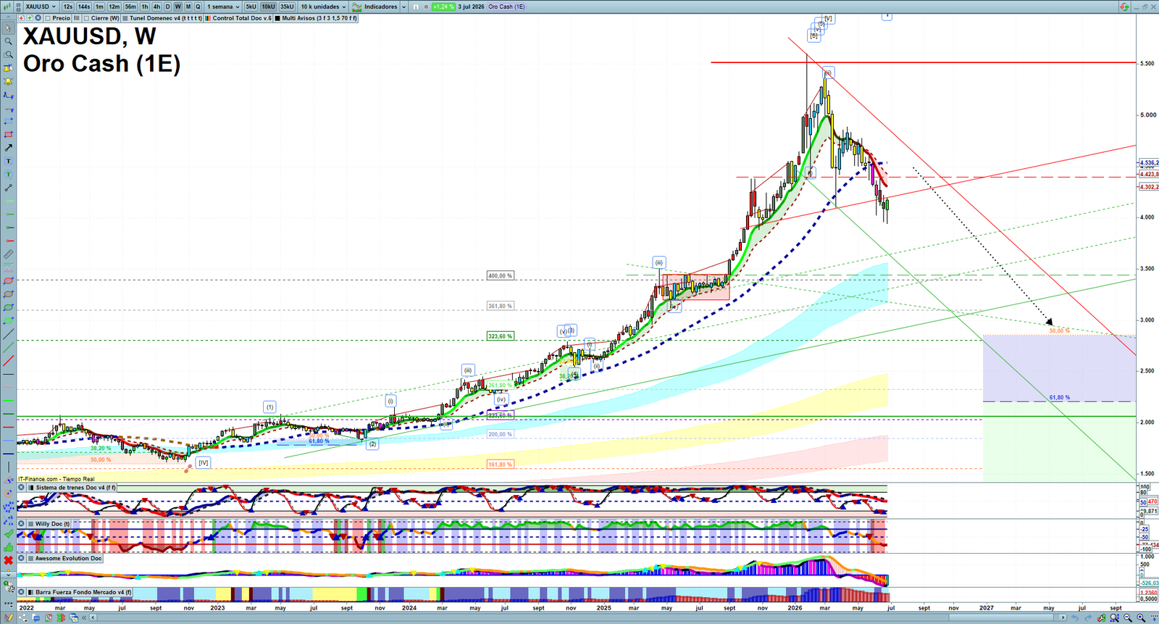Select the text T tool

[9, 161]
